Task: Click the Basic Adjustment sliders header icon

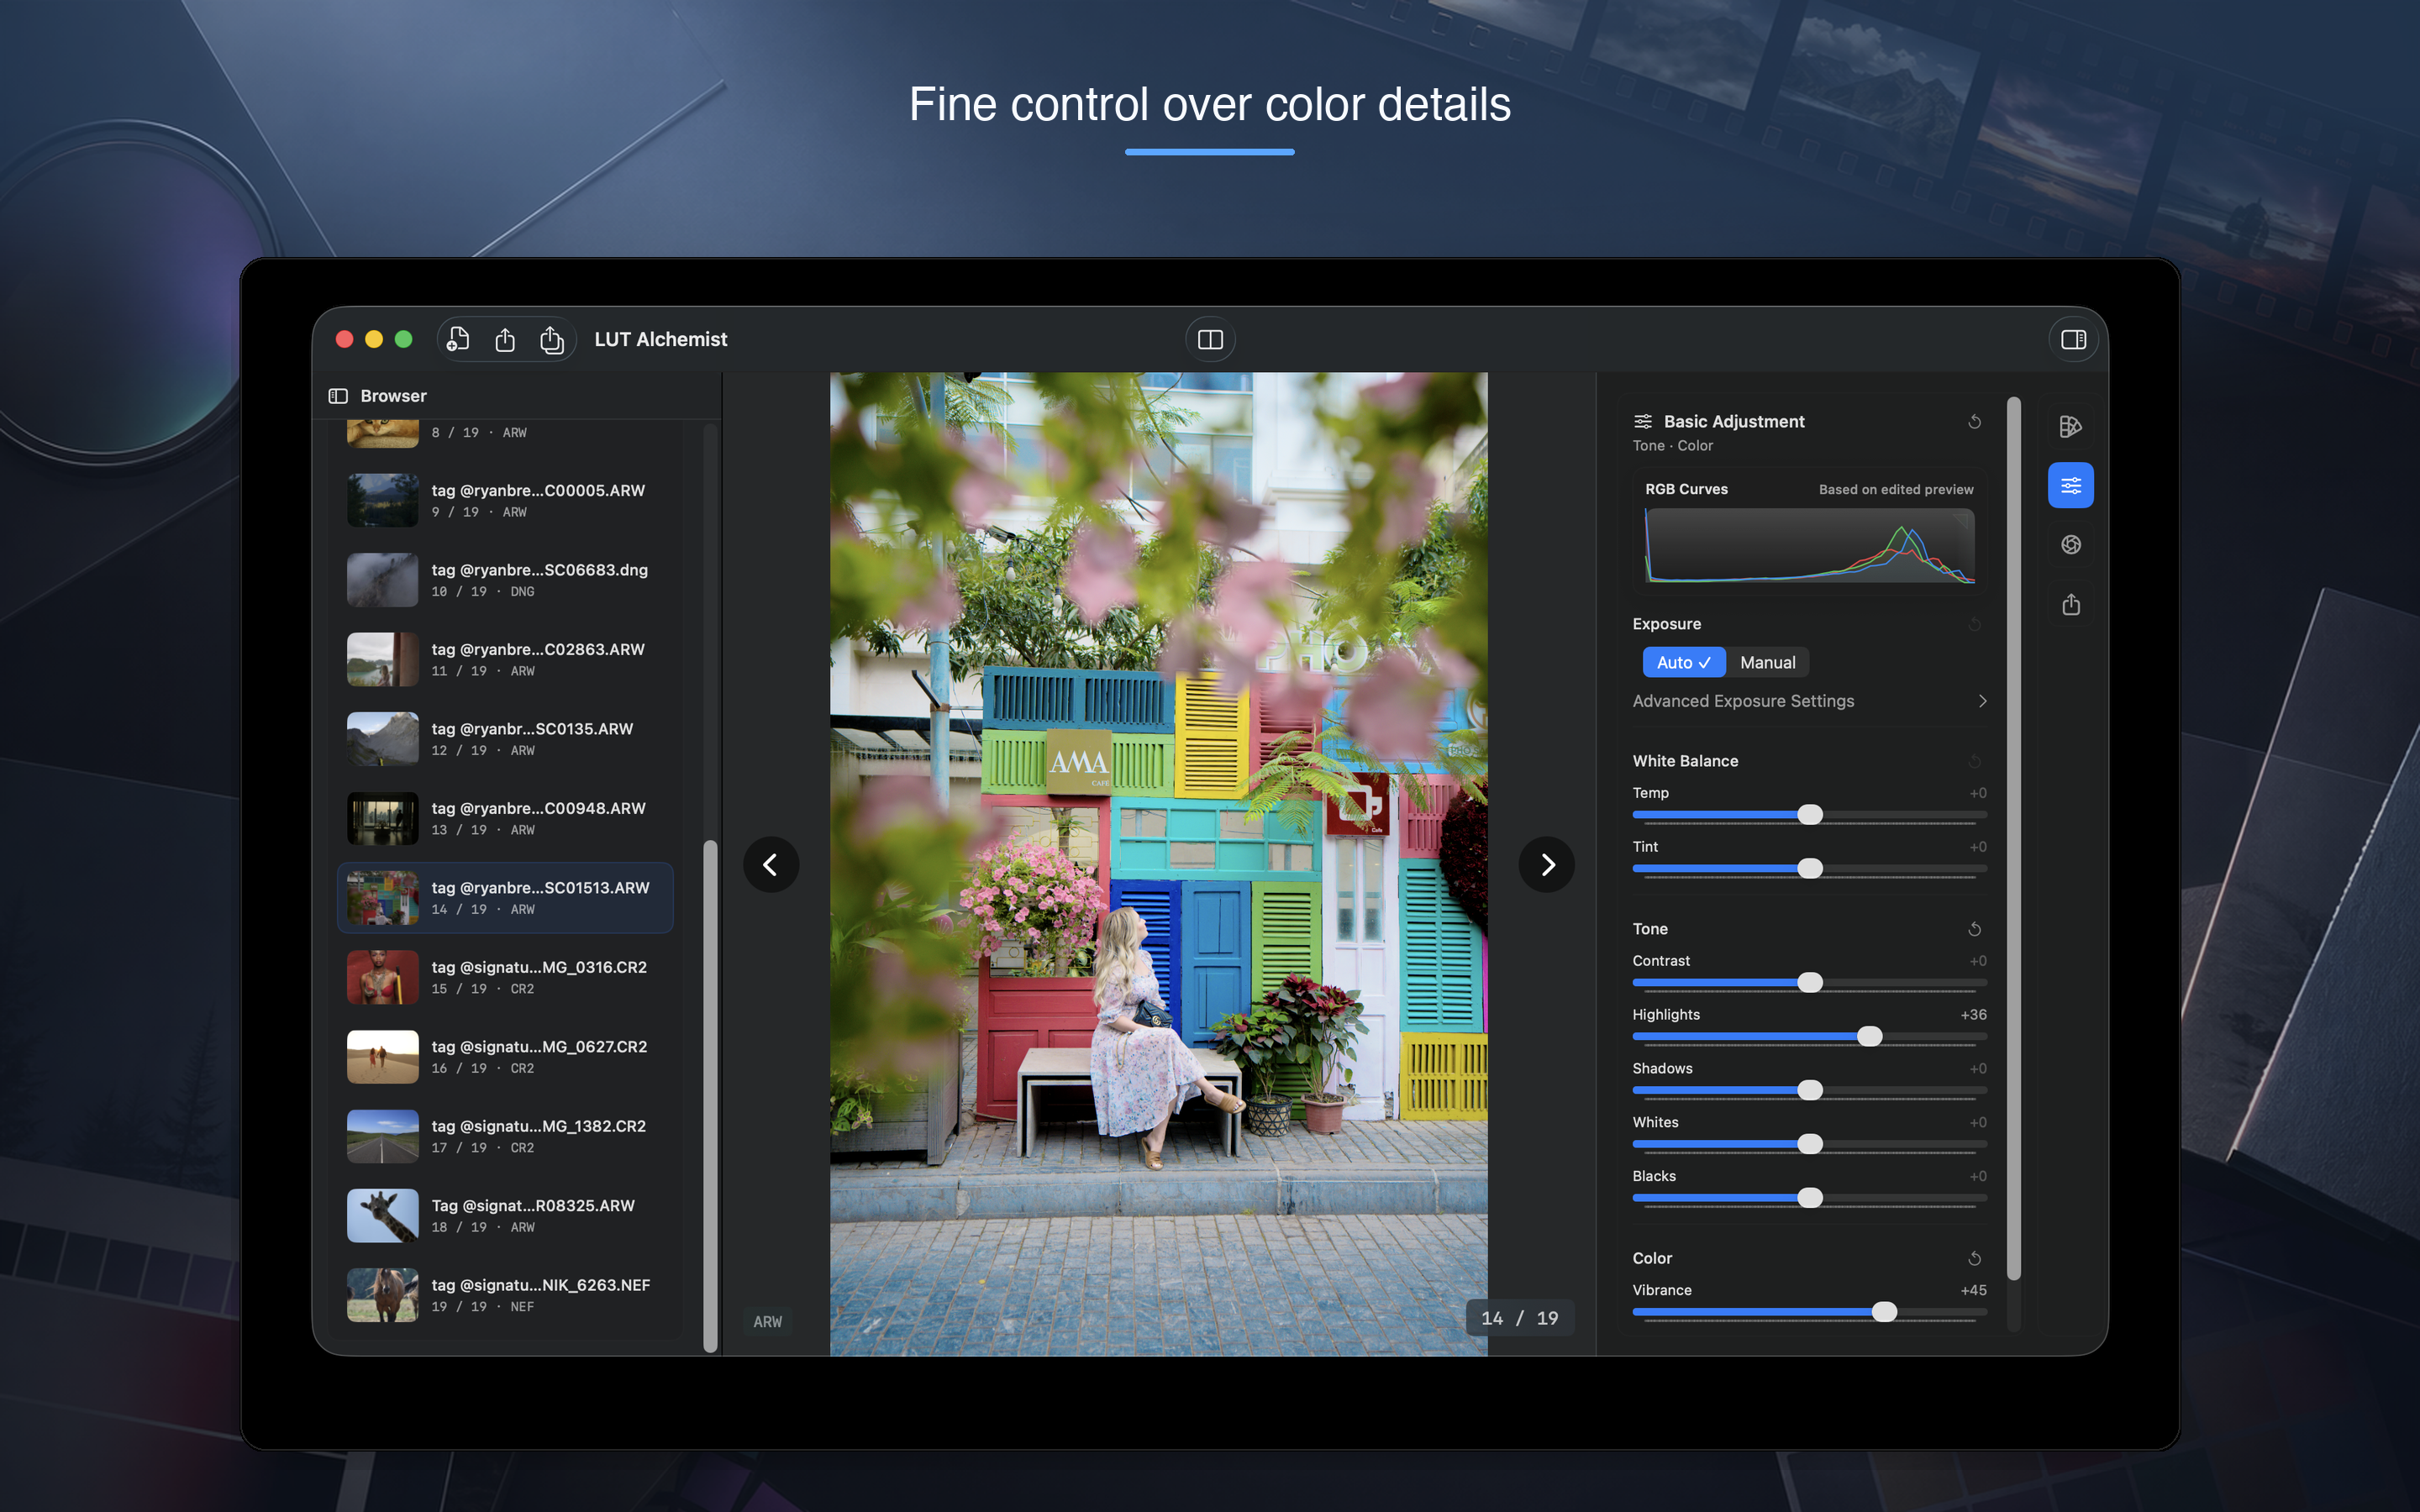Action: click(1642, 422)
